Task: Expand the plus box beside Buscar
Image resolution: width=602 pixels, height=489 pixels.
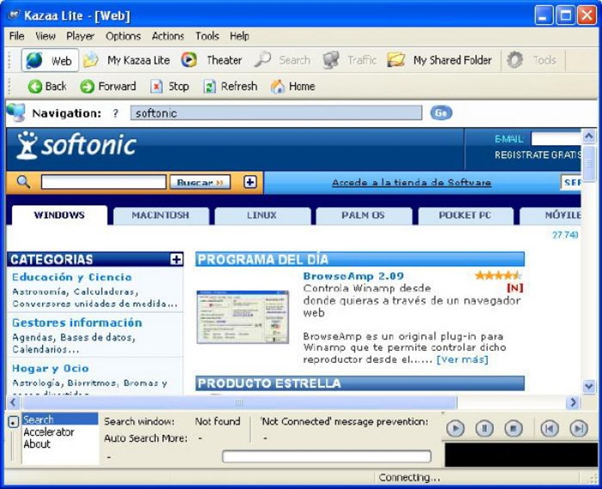Action: point(250,182)
